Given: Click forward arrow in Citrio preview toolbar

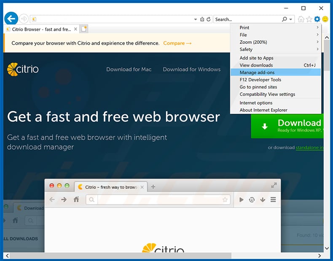Looking at the screenshot, I should (64, 199).
